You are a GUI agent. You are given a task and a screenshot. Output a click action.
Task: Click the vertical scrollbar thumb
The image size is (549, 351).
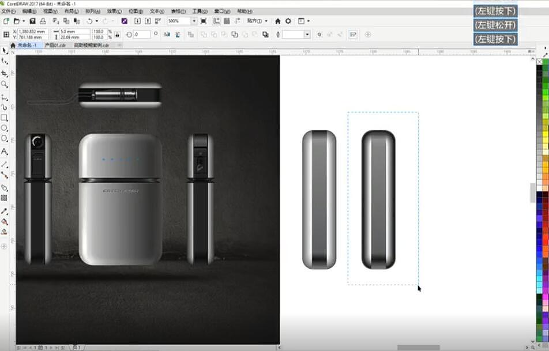click(x=532, y=193)
